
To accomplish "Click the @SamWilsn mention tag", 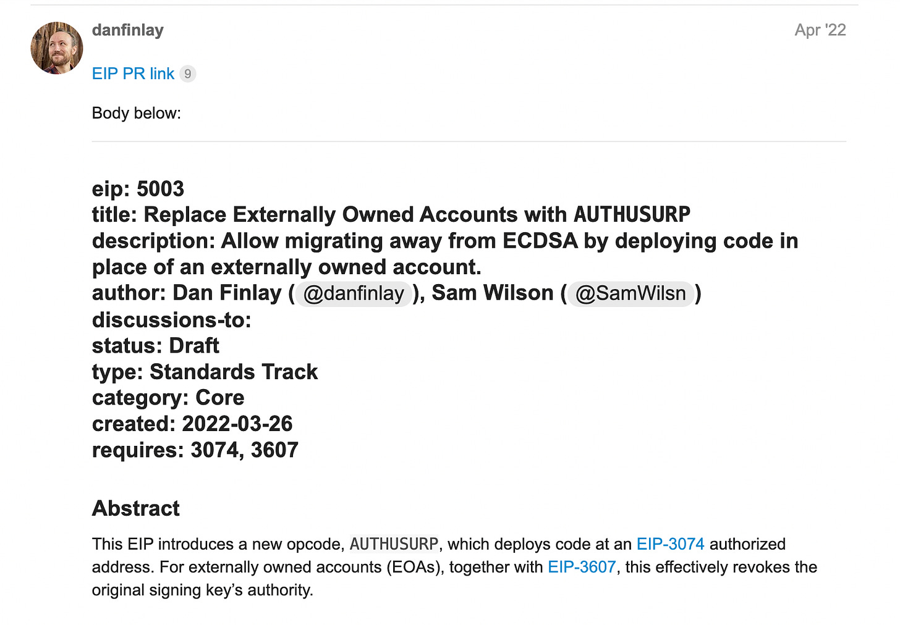I will (x=630, y=293).
